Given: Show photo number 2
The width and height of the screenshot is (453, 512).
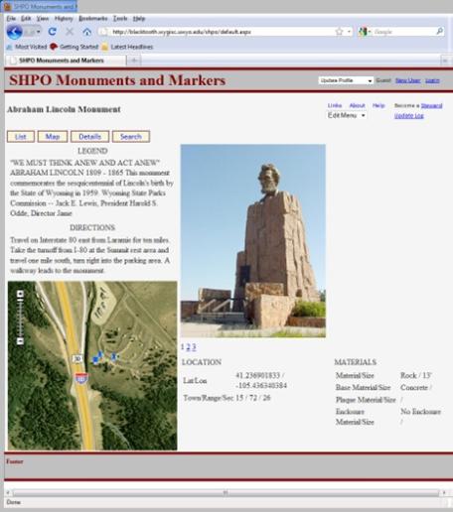Looking at the screenshot, I should coord(188,346).
